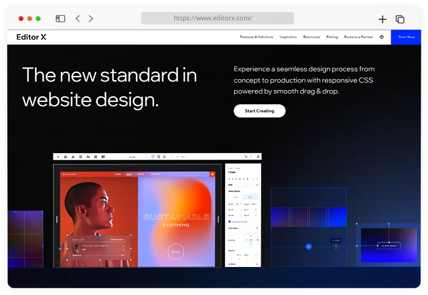This screenshot has width=428, height=295.
Task: Go forward with the browser forward arrow
Action: click(x=91, y=18)
